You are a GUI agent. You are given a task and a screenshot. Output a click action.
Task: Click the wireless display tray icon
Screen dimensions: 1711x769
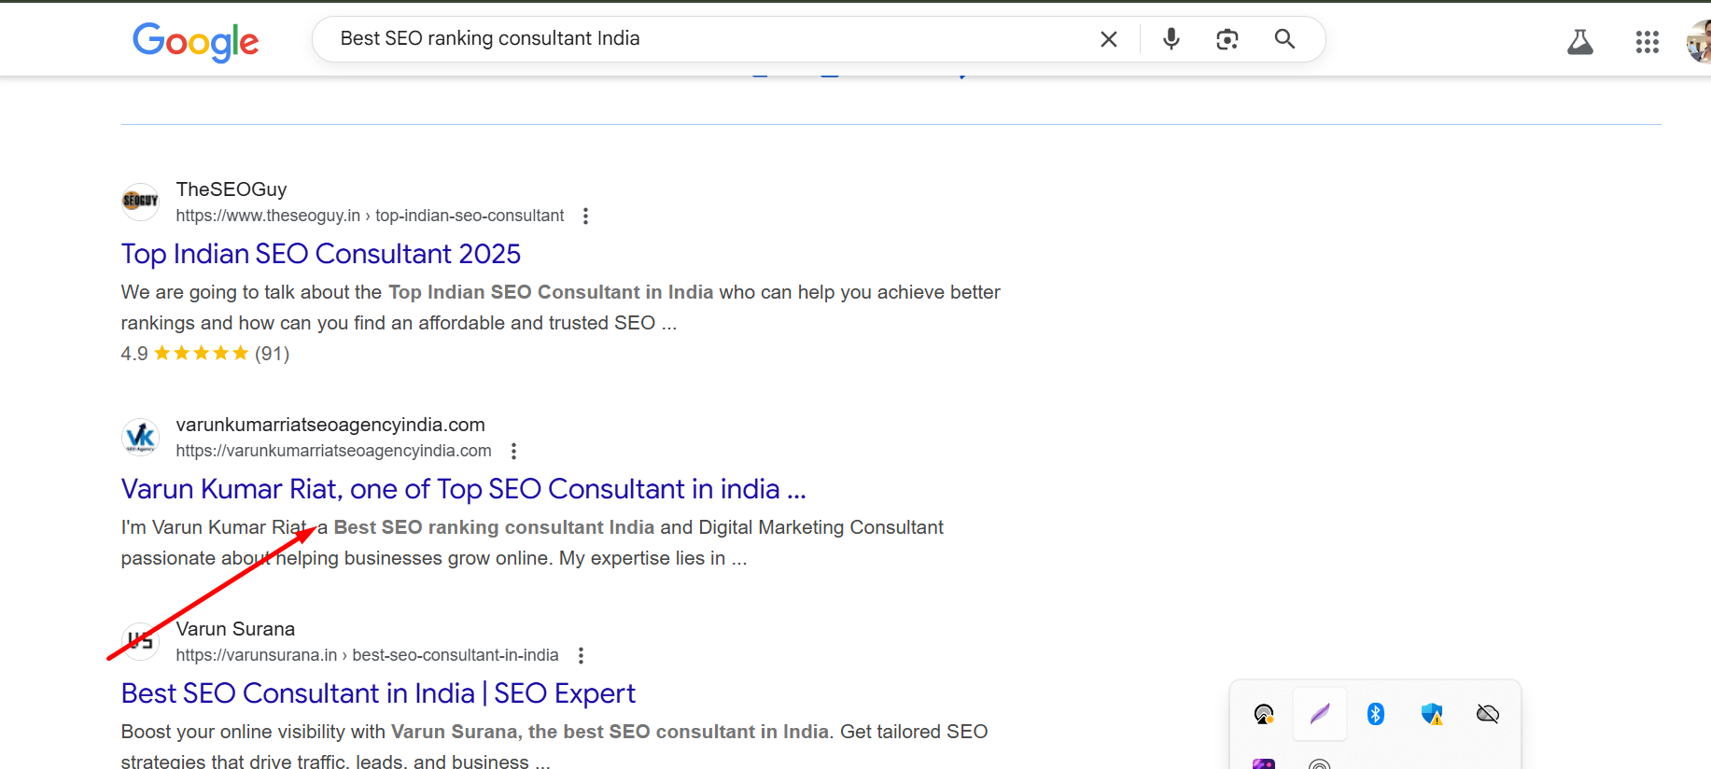coord(1263,713)
